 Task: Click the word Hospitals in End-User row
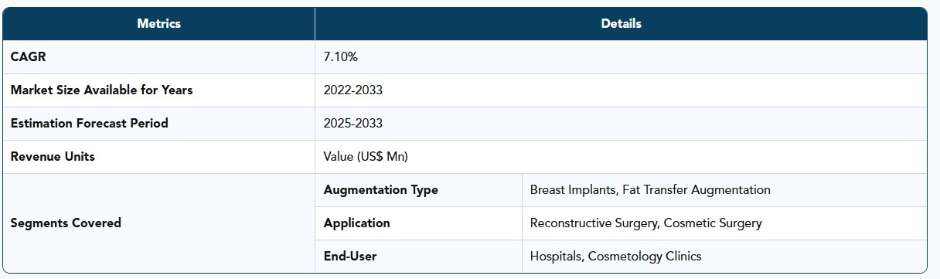(x=555, y=256)
